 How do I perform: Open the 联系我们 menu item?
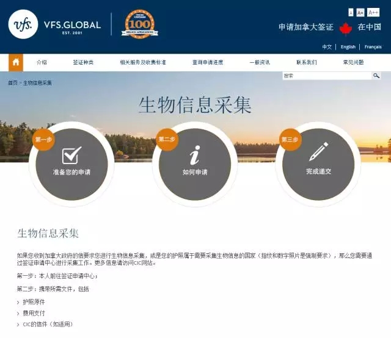point(307,62)
